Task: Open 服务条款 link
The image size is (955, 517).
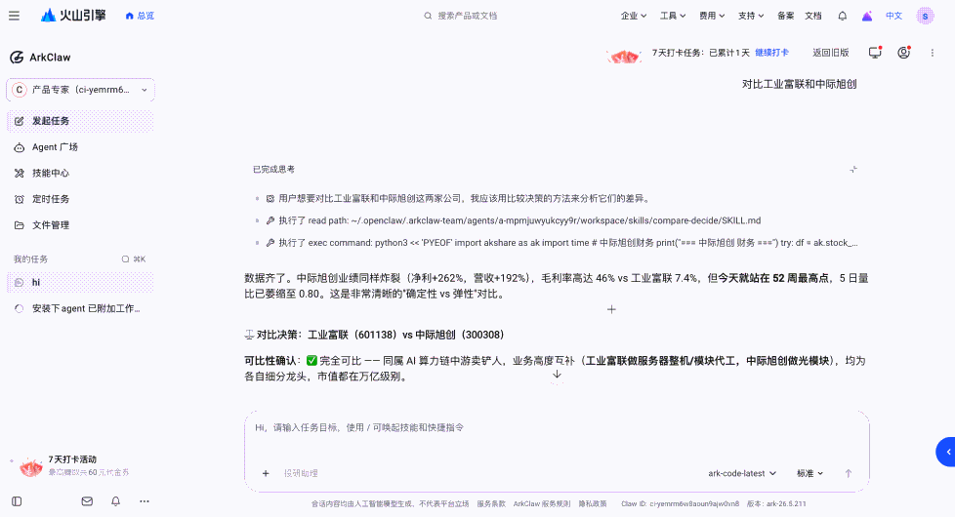Action: pyautogui.click(x=491, y=503)
